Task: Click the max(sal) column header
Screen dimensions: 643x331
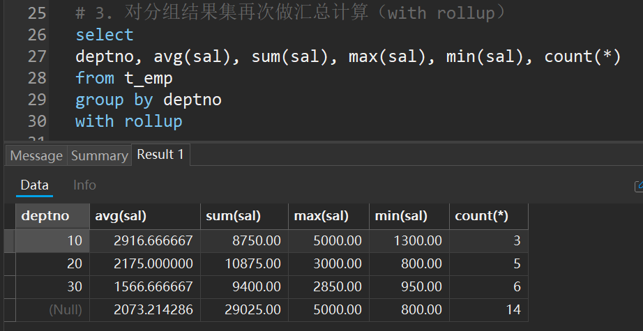Action: point(329,216)
